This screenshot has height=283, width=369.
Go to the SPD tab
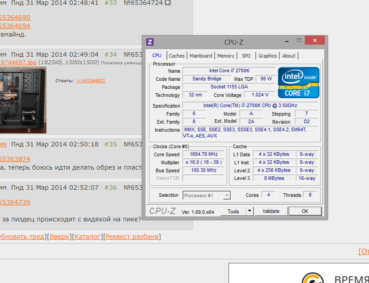pyautogui.click(x=246, y=56)
